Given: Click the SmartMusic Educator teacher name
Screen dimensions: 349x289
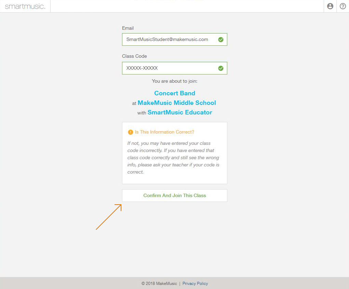Looking at the screenshot, I should pos(180,112).
